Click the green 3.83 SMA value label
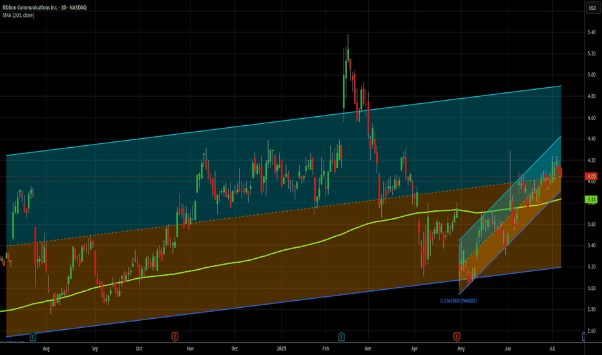Image resolution: width=602 pixels, height=355 pixels. (591, 199)
